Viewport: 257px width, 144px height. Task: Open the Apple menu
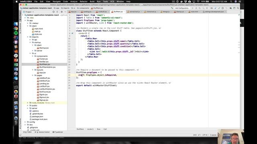click(x=16, y=2)
